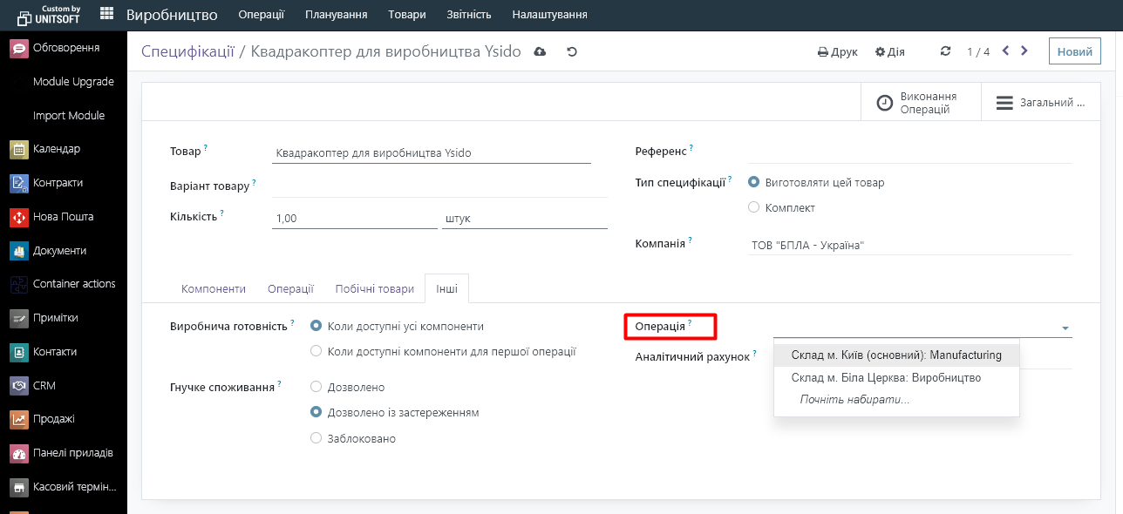The height and width of the screenshot is (514, 1123).
Task: Expand the Операція dropdown arrow
Action: coord(1065,328)
